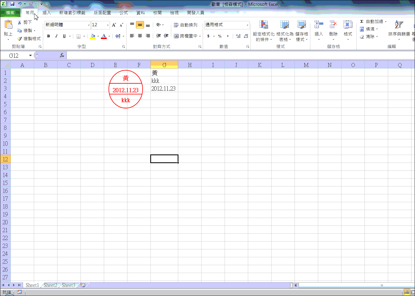Screen dimensions: 415x296
Task: Click the formula bar input field
Action: pos(241,55)
